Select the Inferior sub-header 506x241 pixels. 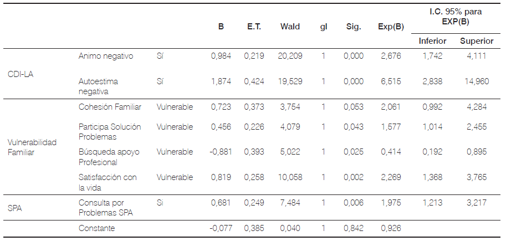click(432, 41)
